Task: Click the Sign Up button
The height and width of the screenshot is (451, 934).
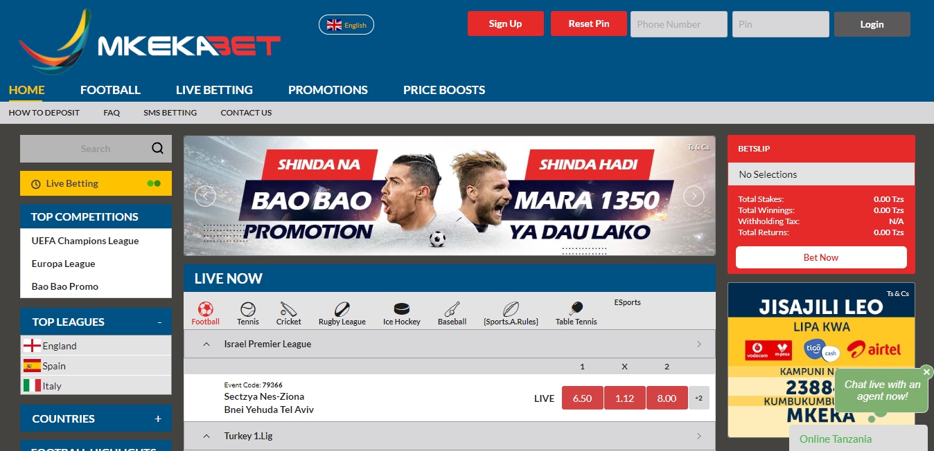Action: point(506,24)
